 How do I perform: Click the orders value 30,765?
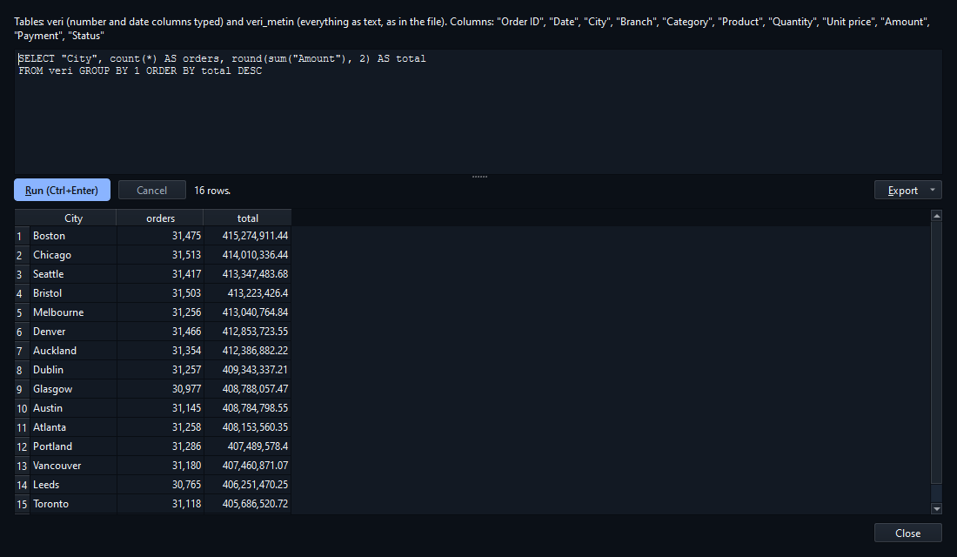pyautogui.click(x=161, y=484)
